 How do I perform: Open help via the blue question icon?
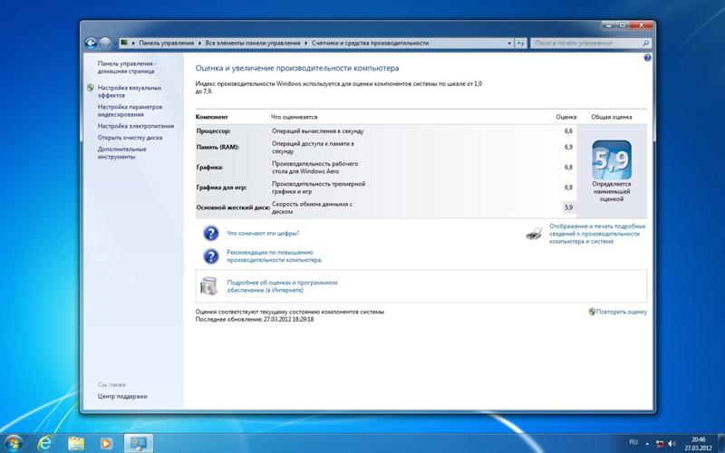647,58
